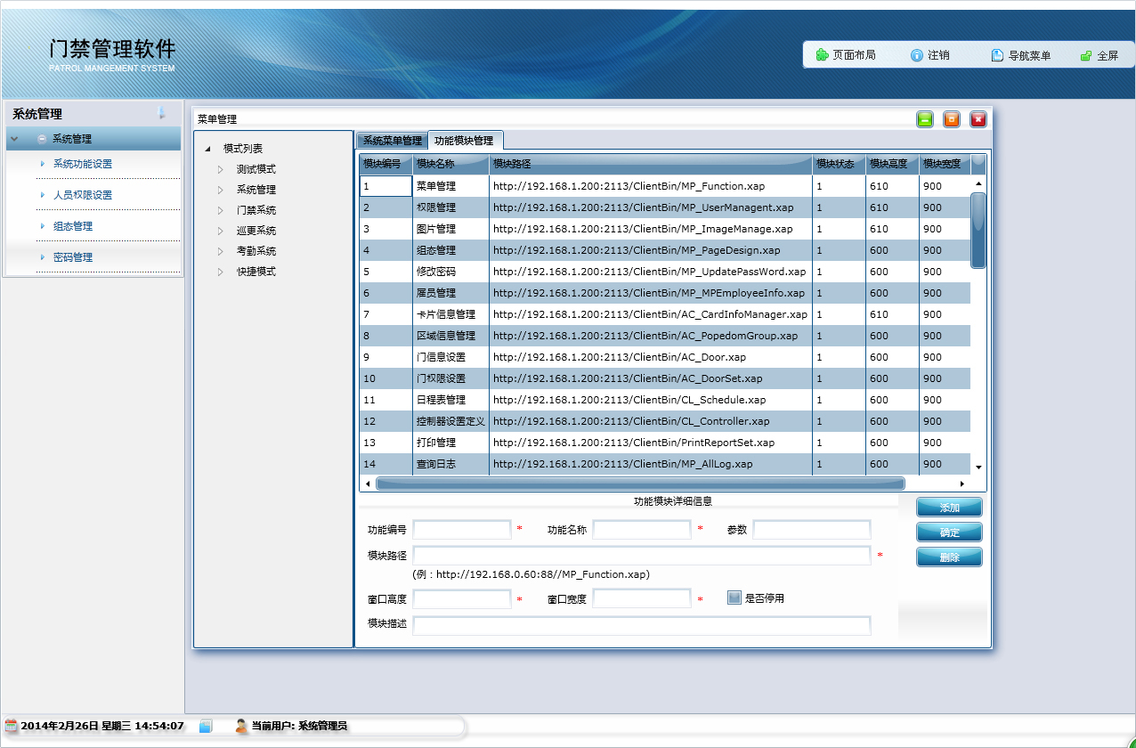Click the 添加 button
This screenshot has height=748, width=1136.
click(950, 508)
